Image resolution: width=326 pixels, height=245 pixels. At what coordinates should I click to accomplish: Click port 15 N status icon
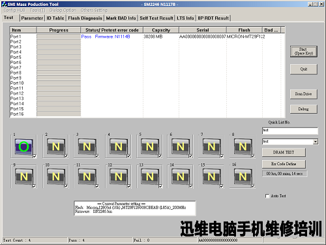coord(212,176)
